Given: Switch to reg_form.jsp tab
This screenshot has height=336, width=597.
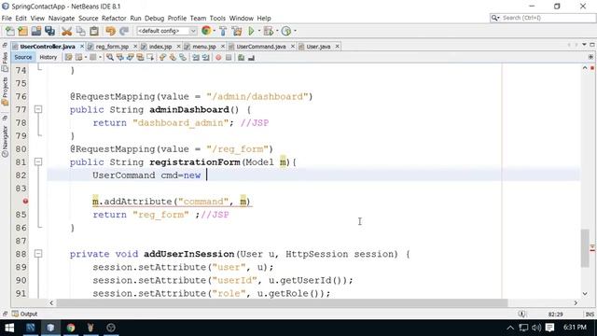Looking at the screenshot, I should (112, 47).
